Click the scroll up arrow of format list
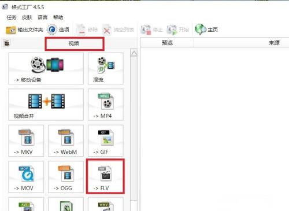 (134, 53)
